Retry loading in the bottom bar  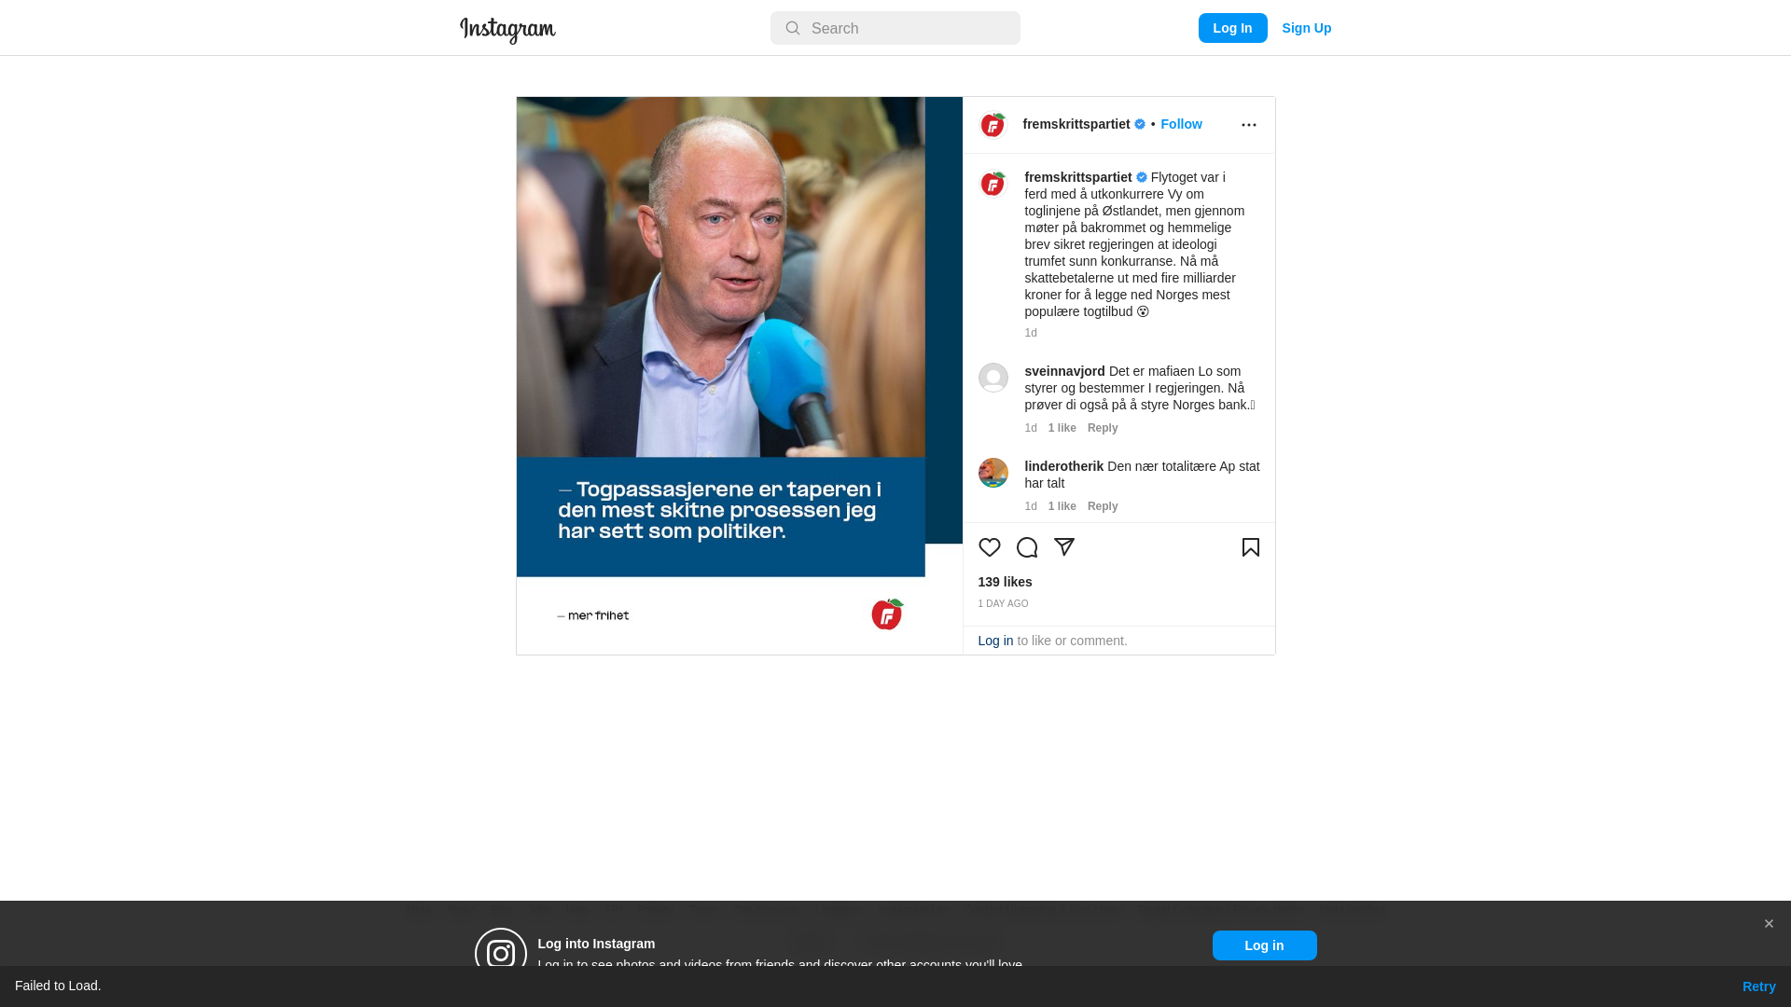coord(1758,986)
